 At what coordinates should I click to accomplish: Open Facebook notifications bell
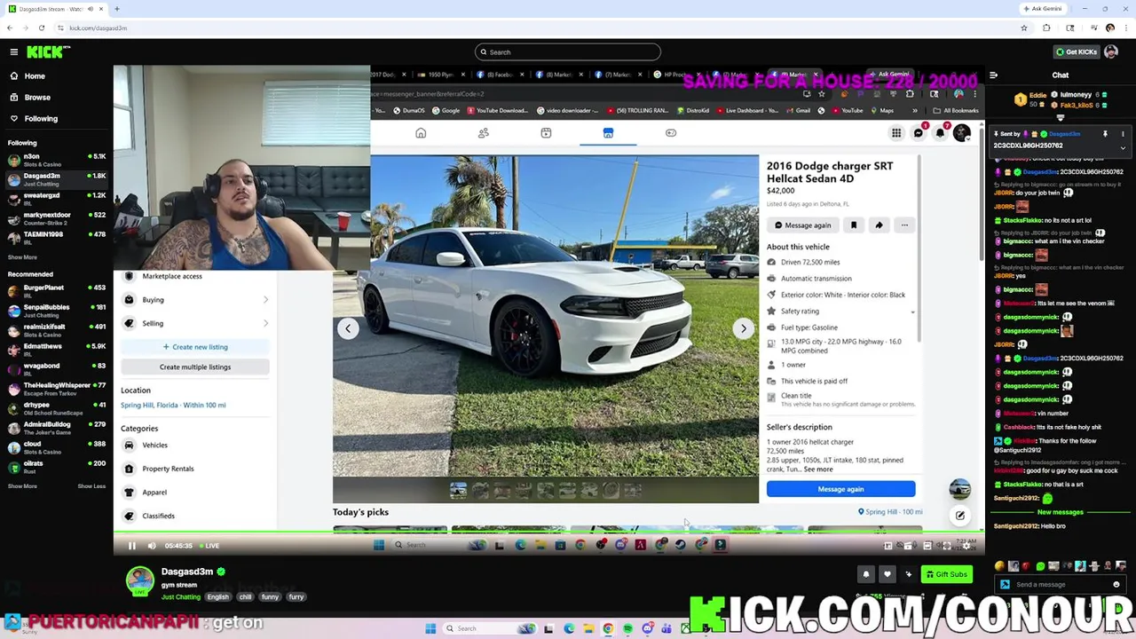(940, 133)
